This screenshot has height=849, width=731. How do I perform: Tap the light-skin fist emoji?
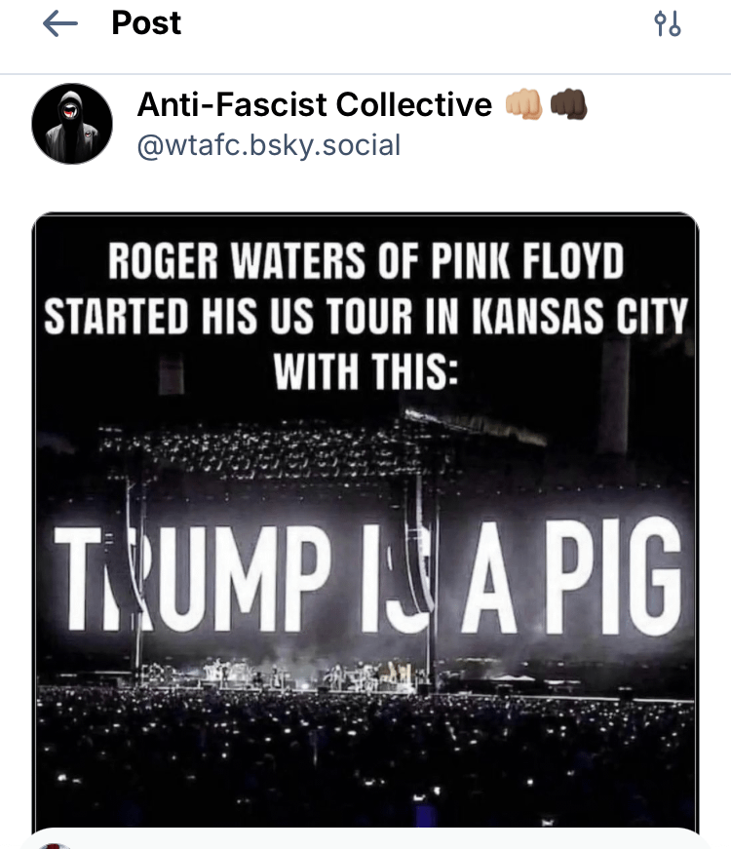click(523, 104)
